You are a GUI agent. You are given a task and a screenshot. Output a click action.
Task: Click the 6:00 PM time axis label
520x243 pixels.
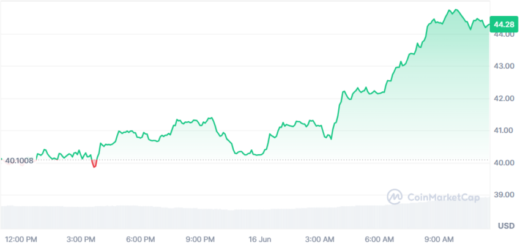(x=141, y=239)
